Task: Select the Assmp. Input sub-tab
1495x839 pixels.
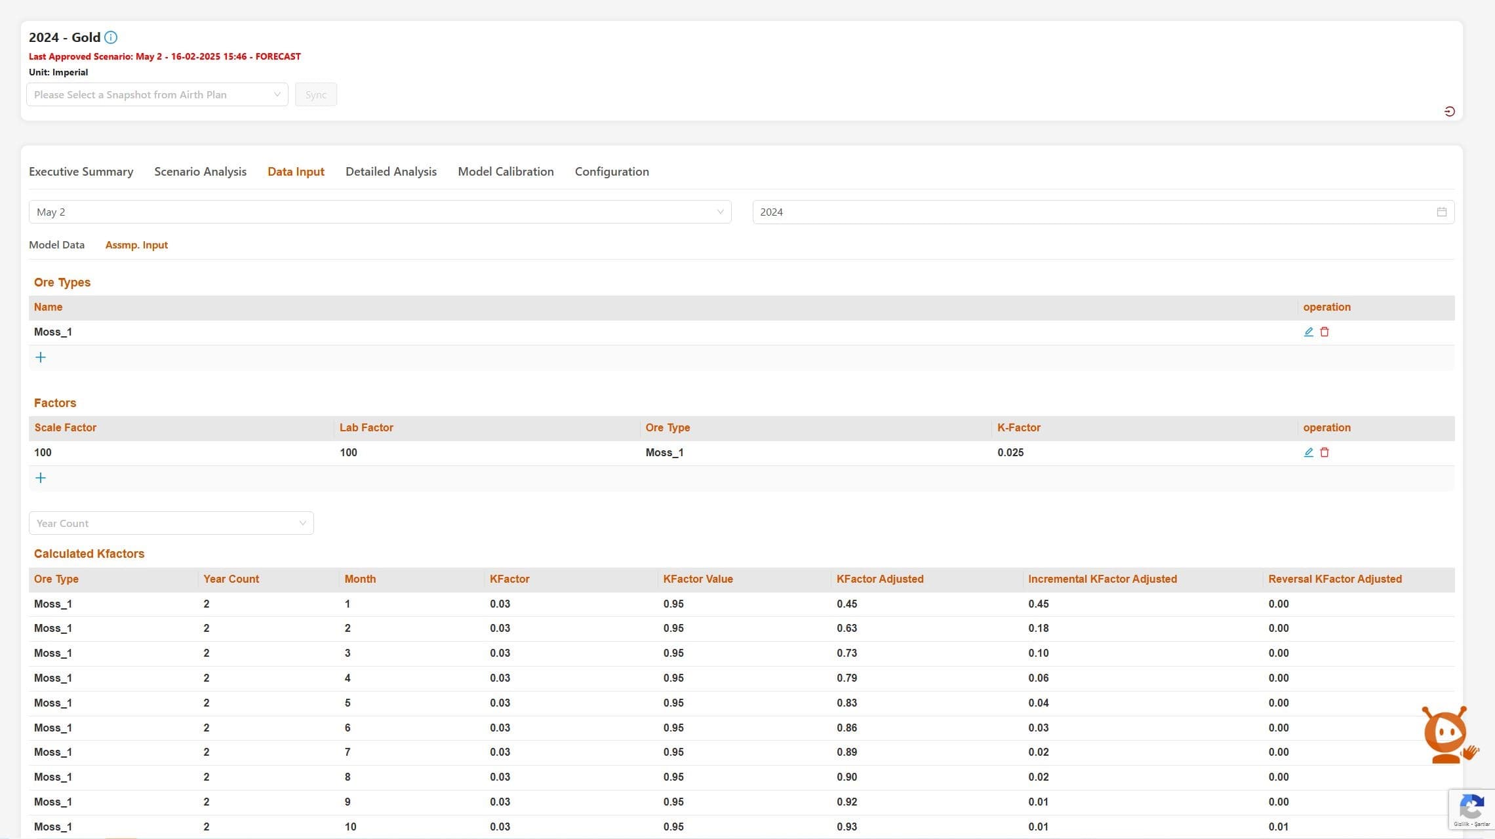Action: 136,245
